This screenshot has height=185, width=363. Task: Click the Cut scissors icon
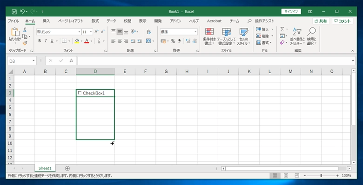[25, 30]
